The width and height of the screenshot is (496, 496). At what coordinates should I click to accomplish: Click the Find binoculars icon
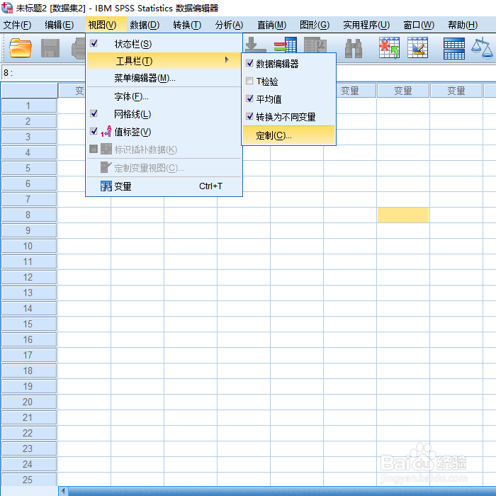point(354,48)
